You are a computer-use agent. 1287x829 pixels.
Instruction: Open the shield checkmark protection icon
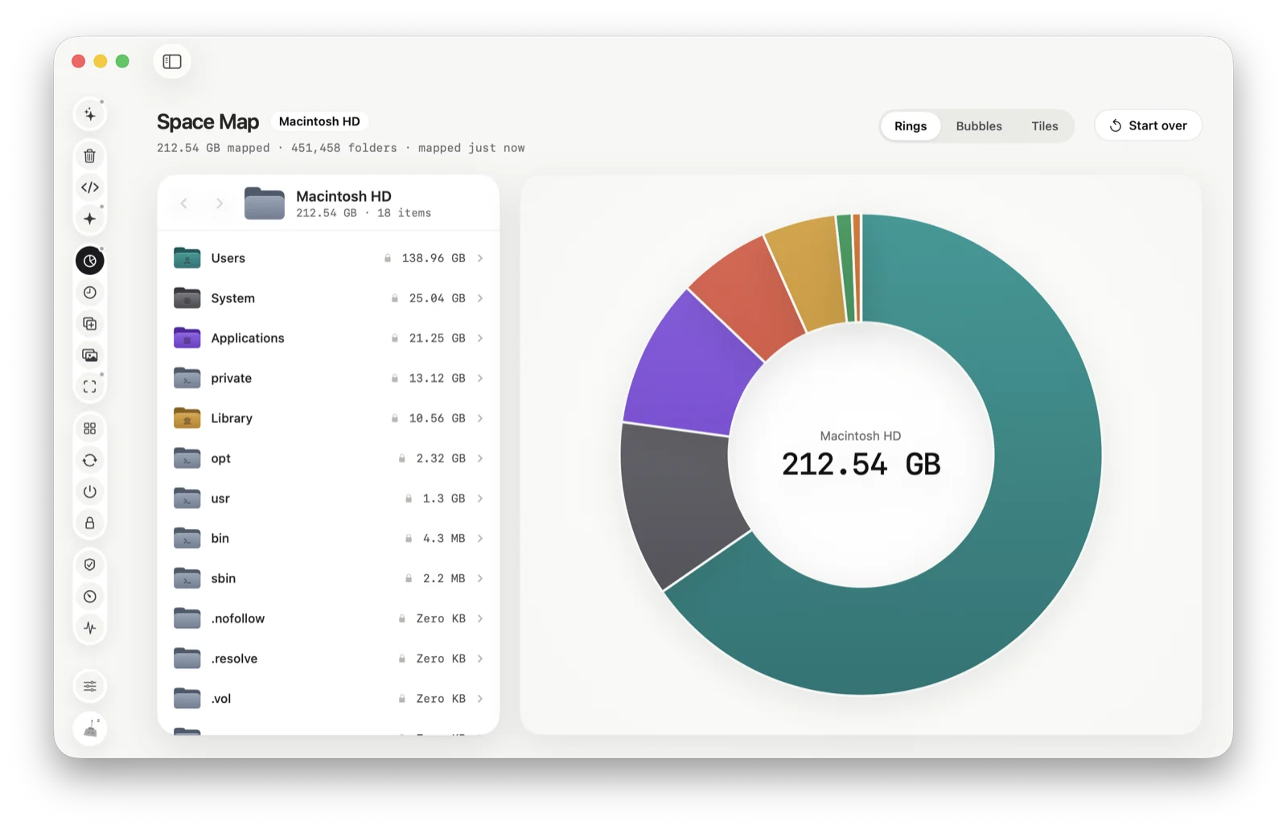coord(90,564)
